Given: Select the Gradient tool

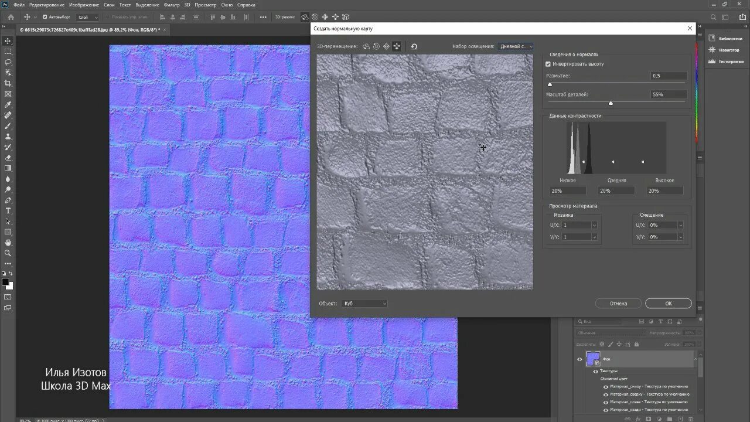Looking at the screenshot, I should [8, 168].
